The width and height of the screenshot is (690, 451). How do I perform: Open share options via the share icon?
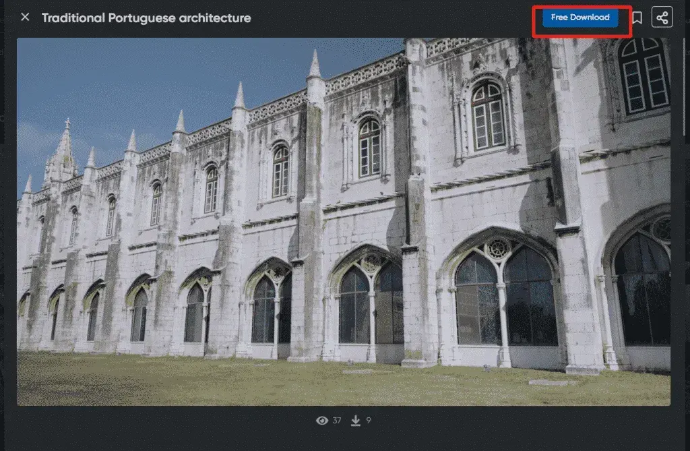(662, 18)
